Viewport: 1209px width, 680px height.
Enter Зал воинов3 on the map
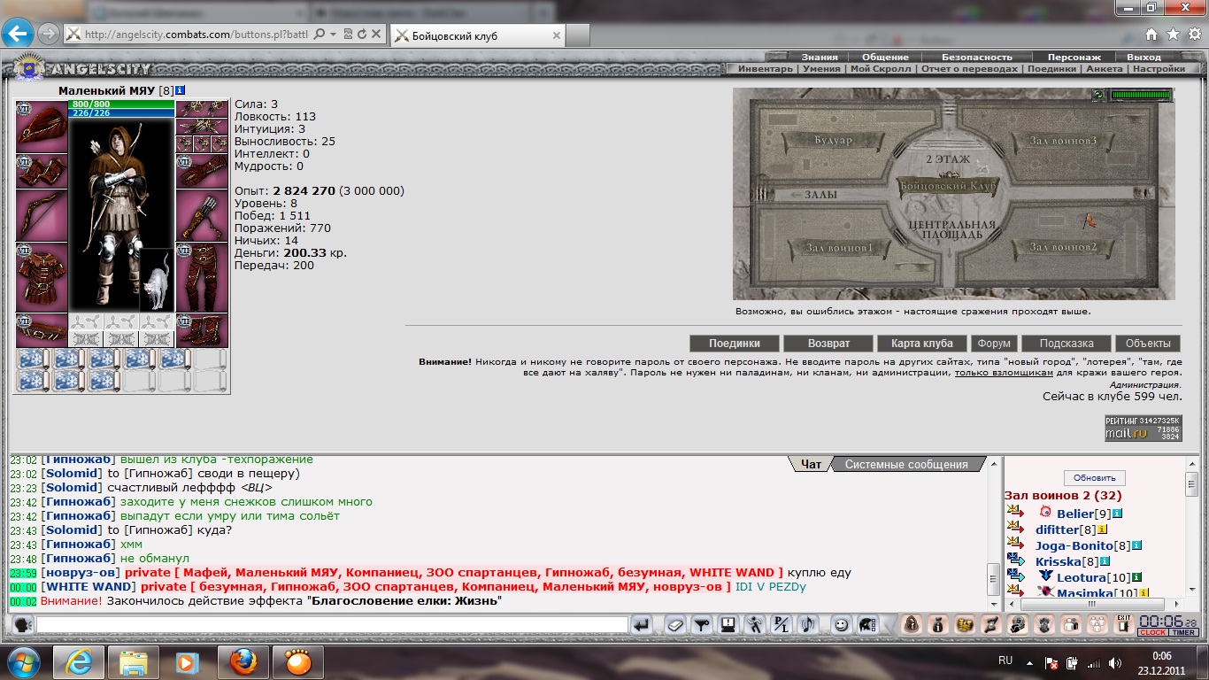tap(1063, 140)
